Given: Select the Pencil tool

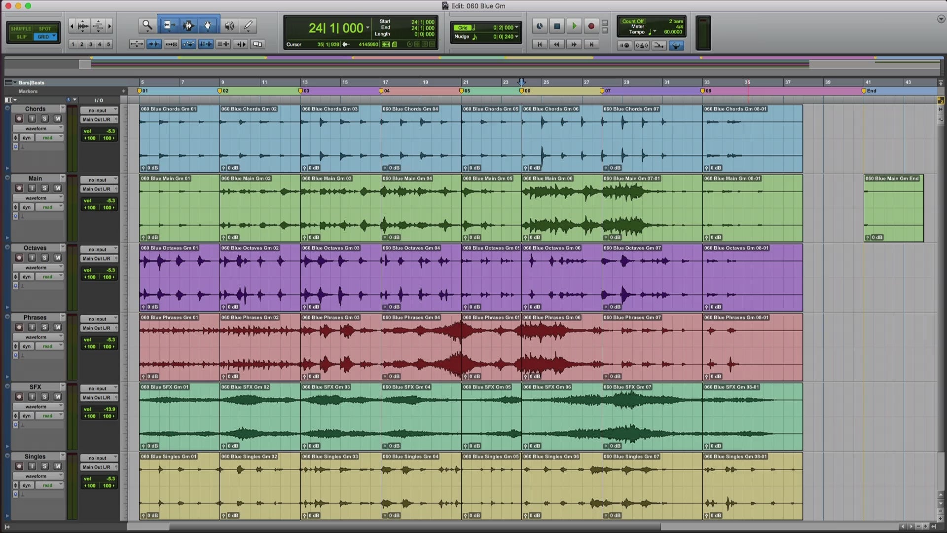Looking at the screenshot, I should coord(248,25).
